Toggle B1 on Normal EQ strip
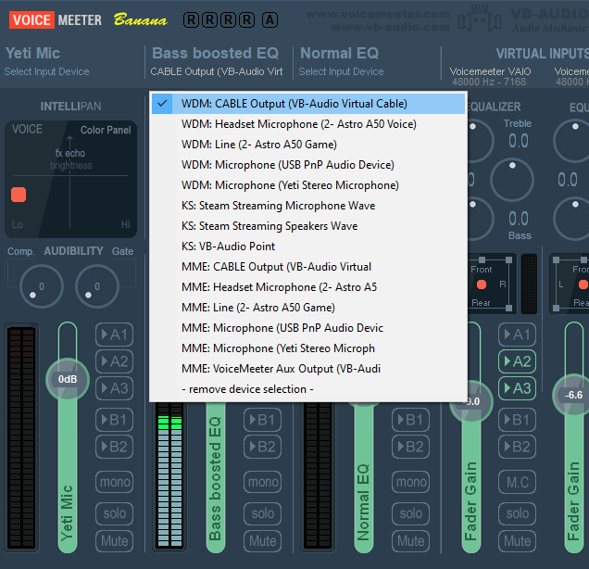The image size is (589, 569). 410,420
